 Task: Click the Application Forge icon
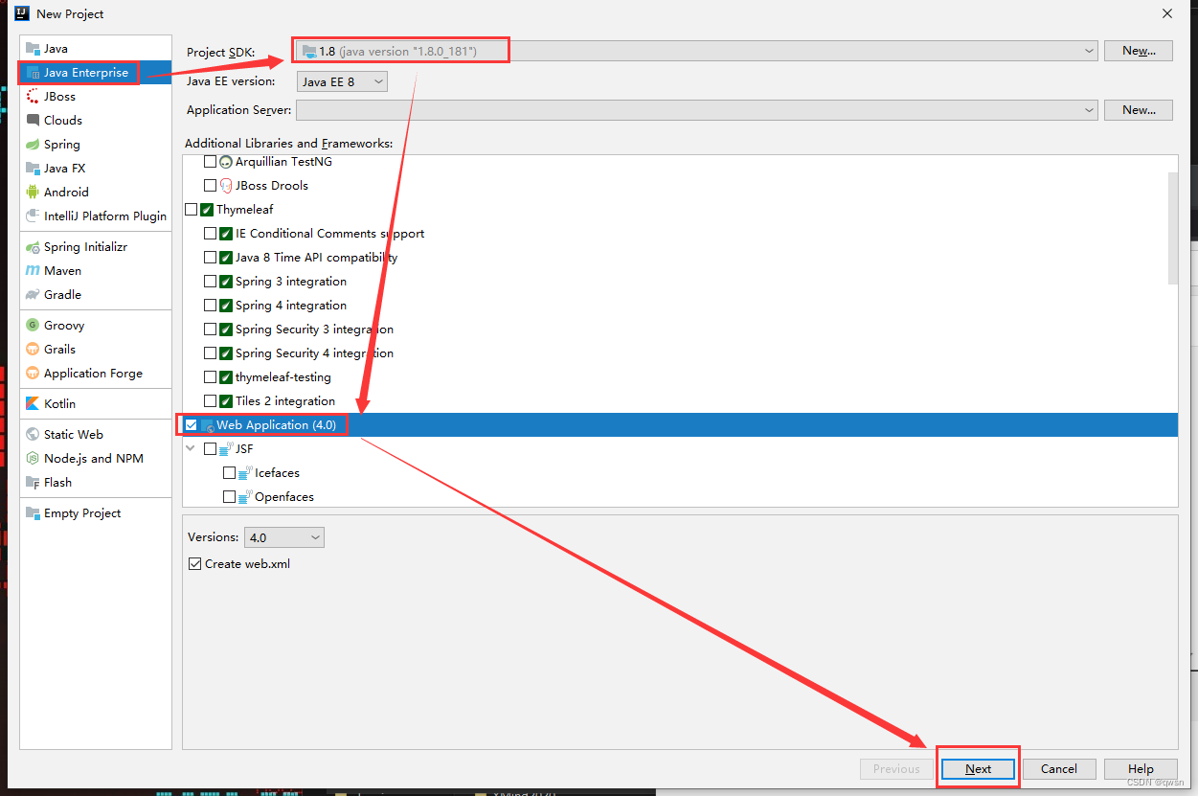click(x=34, y=373)
